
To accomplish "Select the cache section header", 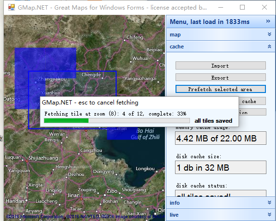I will tap(221, 47).
